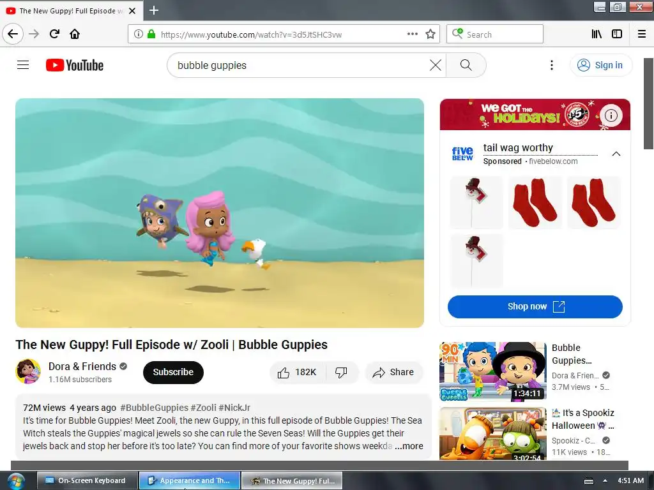The height and width of the screenshot is (490, 654).
Task: Like the video with thumbs up
Action: [298, 372]
